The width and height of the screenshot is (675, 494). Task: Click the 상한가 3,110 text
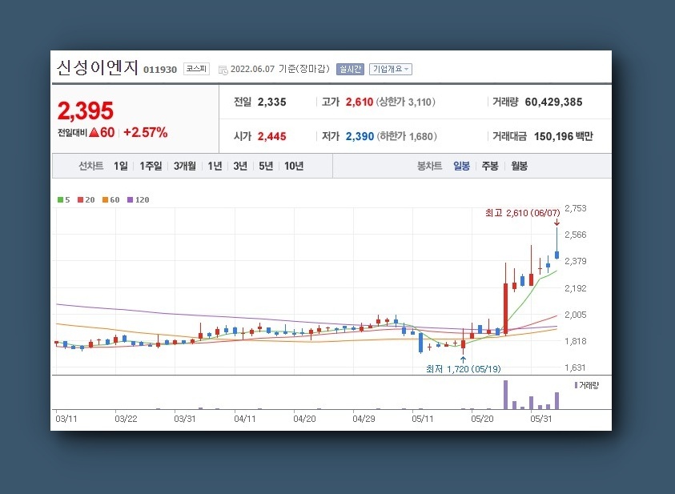[x=405, y=102]
